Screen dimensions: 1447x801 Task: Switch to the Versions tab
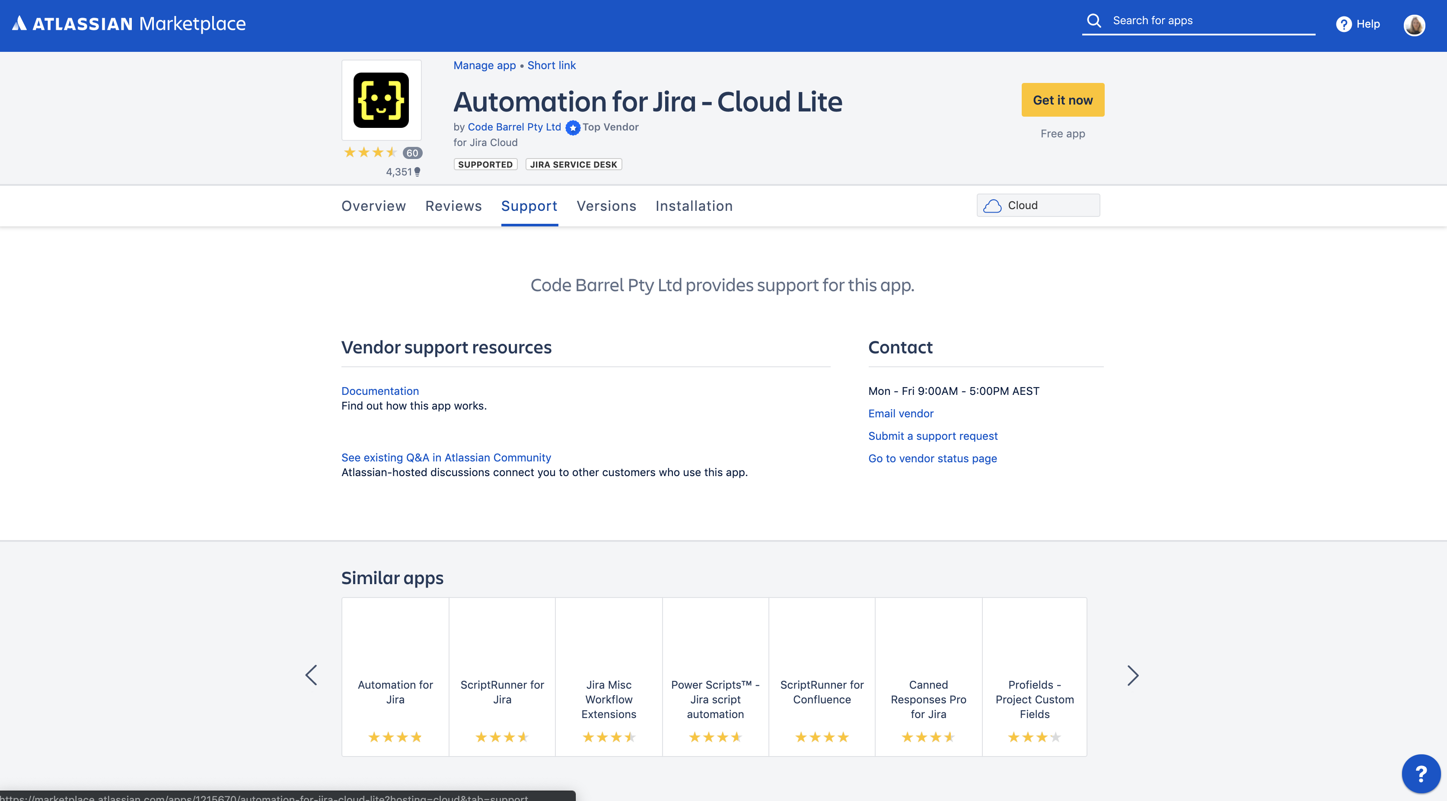[606, 206]
